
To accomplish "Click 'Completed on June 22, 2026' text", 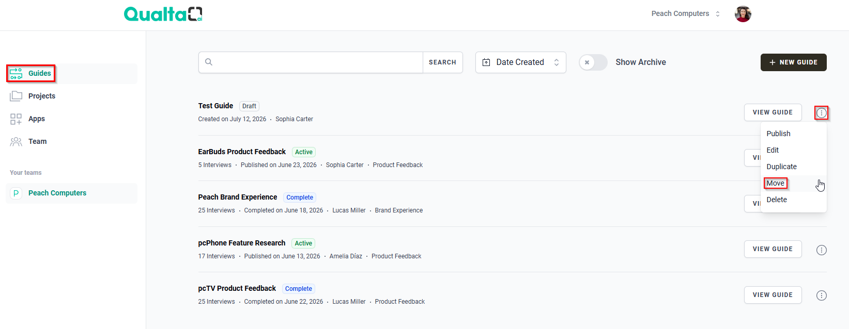I will click(284, 302).
